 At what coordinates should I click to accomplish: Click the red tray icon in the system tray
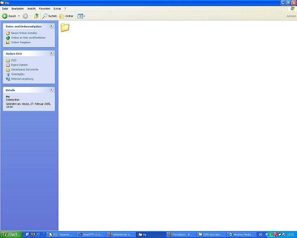(x=275, y=235)
